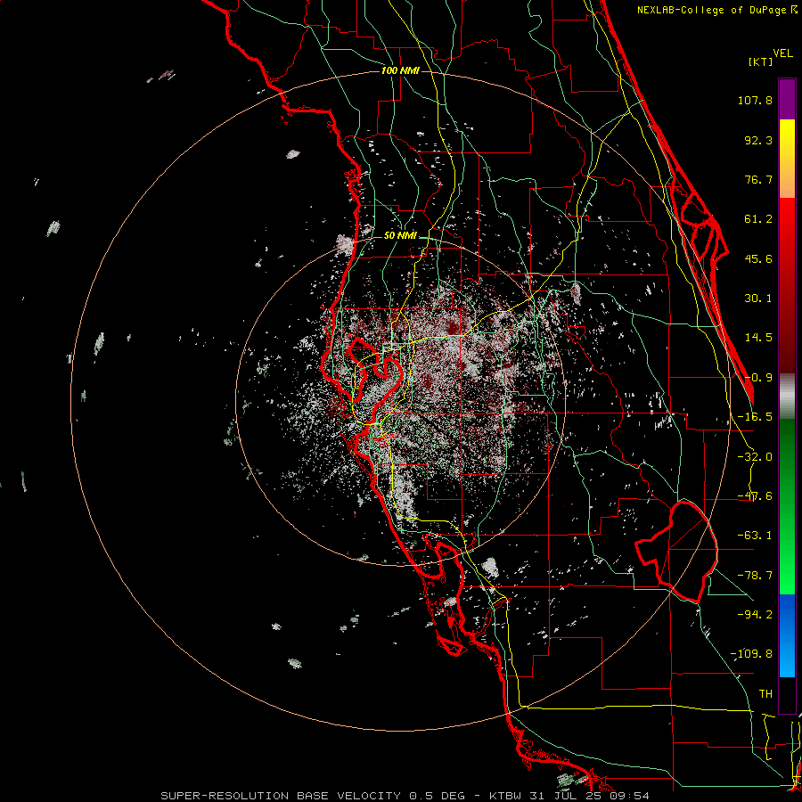Image resolution: width=802 pixels, height=802 pixels.
Task: Click the 30.1 velocity scale value
Action: point(758,299)
